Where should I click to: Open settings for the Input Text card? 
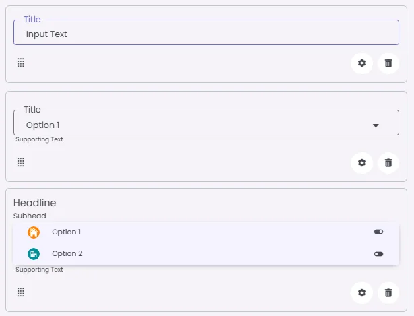pos(361,63)
